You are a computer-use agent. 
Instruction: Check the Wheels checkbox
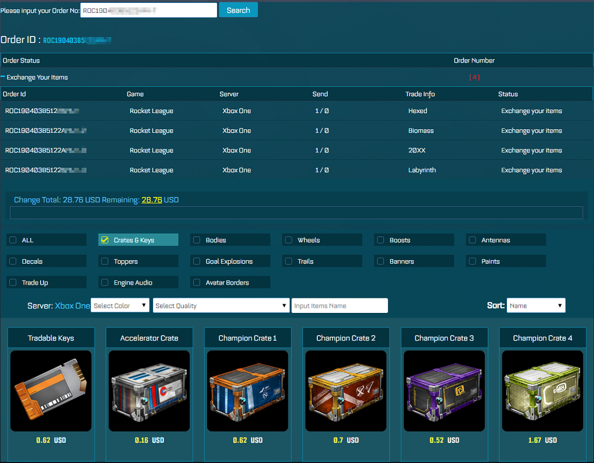point(289,240)
